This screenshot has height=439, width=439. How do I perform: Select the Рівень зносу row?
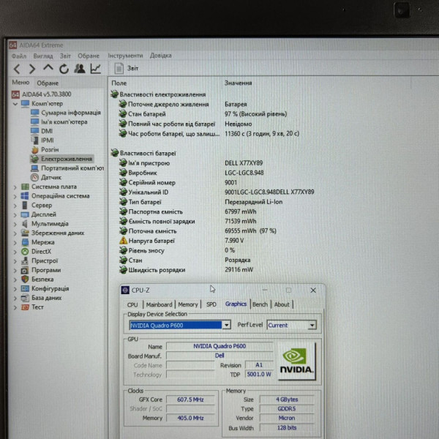point(177,250)
